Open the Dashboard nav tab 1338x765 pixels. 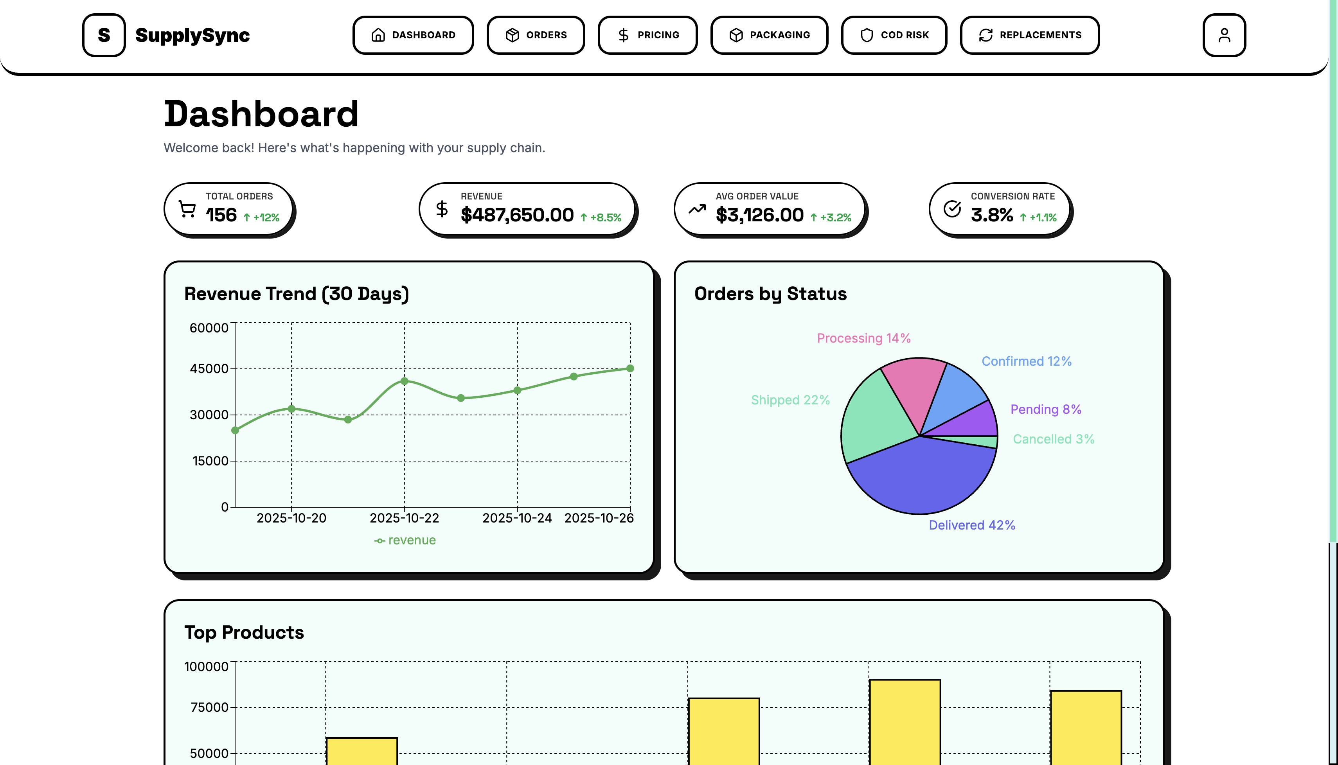413,35
